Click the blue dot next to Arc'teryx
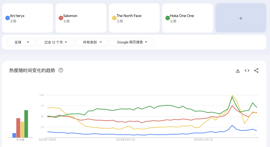270x147 pixels. coord(7,18)
